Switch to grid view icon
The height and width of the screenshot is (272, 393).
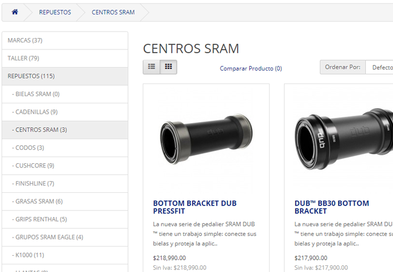[x=169, y=67]
